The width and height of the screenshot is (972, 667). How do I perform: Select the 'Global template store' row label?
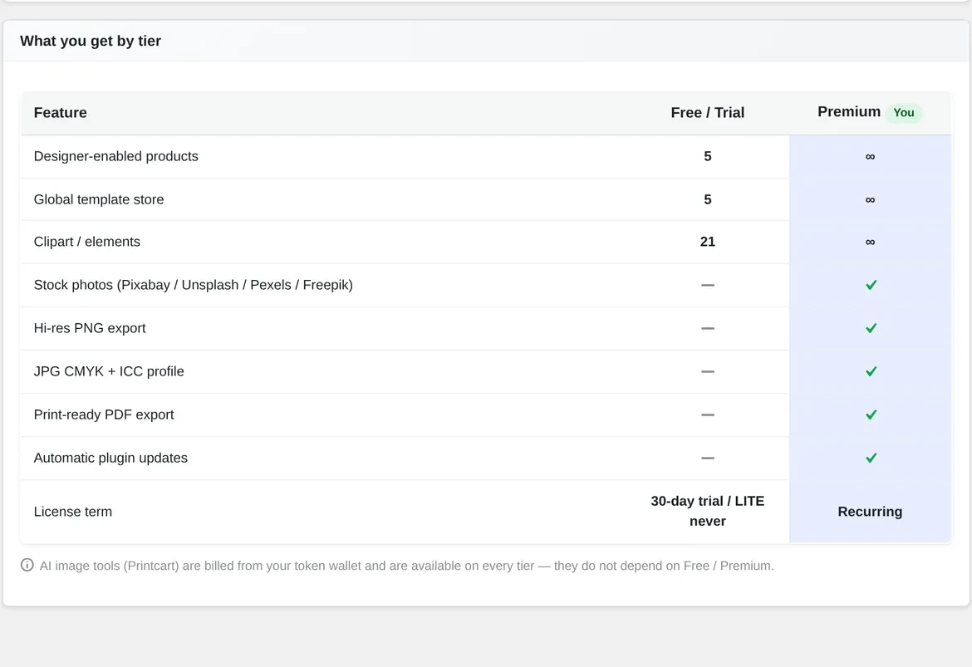pyautogui.click(x=99, y=199)
